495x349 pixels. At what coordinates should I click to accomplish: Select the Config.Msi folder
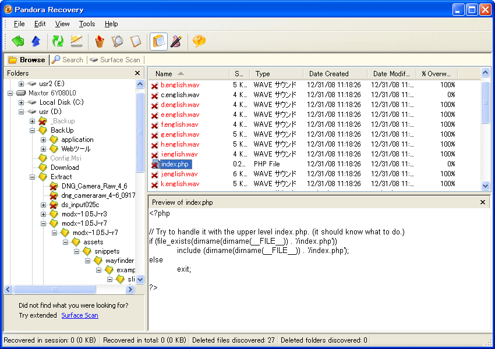click(66, 158)
